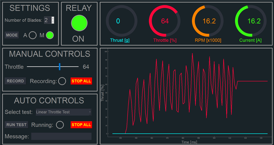274x145 pixels.
Task: Increase the Number of Blades stepper arrow
Action: pos(53,18)
